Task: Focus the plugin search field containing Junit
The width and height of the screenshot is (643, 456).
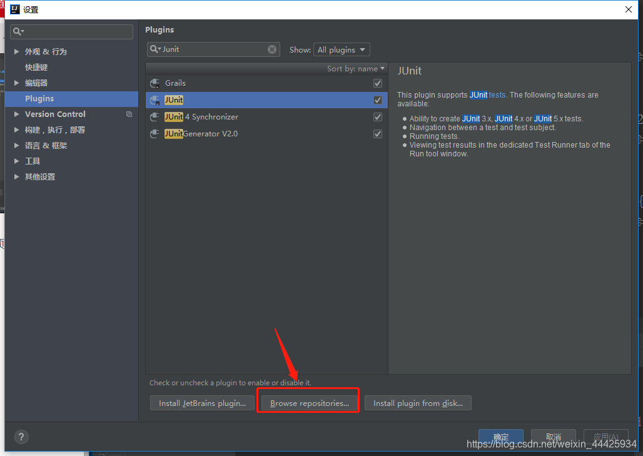Action: (213, 49)
